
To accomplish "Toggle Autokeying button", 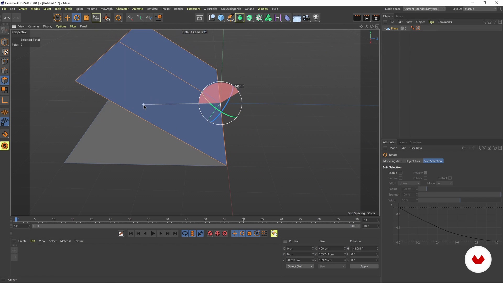I will point(217,233).
